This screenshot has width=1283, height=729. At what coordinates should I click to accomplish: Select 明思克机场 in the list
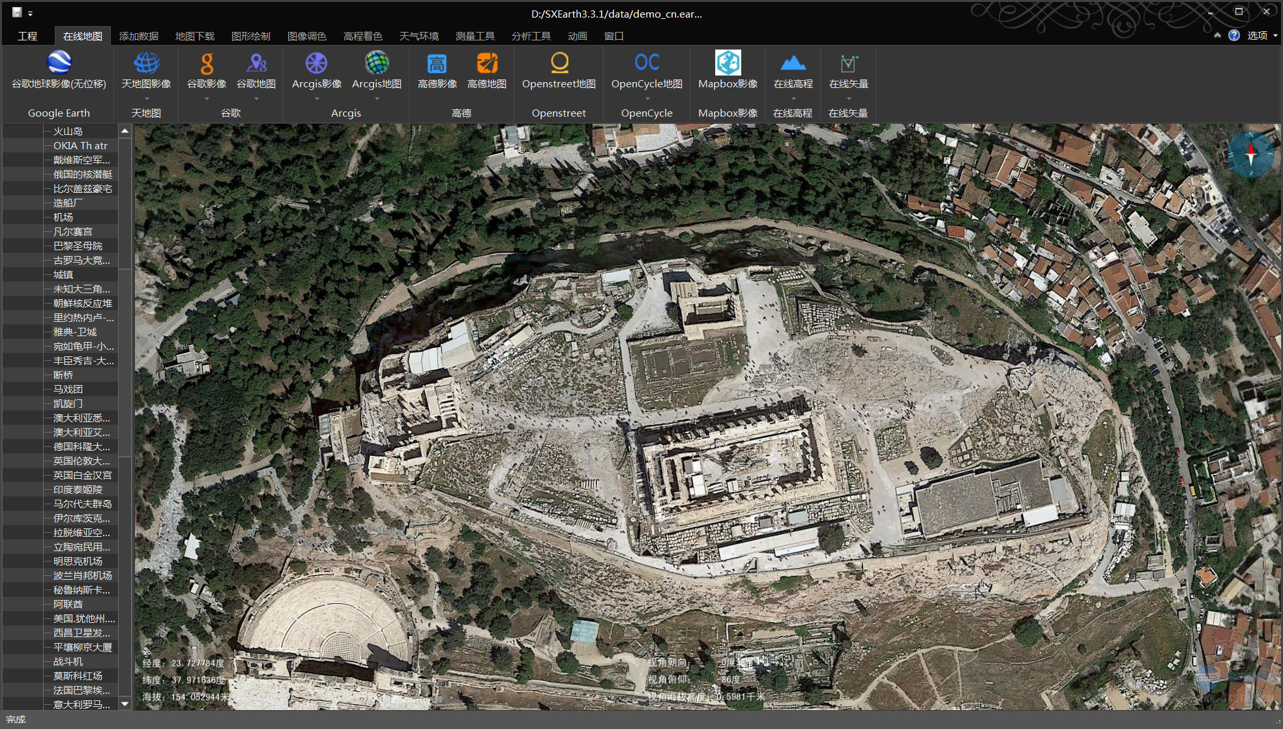[x=78, y=561]
